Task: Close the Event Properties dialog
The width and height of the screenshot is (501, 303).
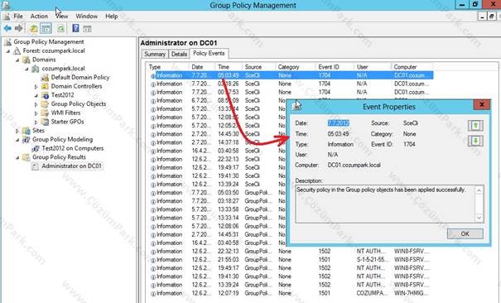Action: point(481,104)
